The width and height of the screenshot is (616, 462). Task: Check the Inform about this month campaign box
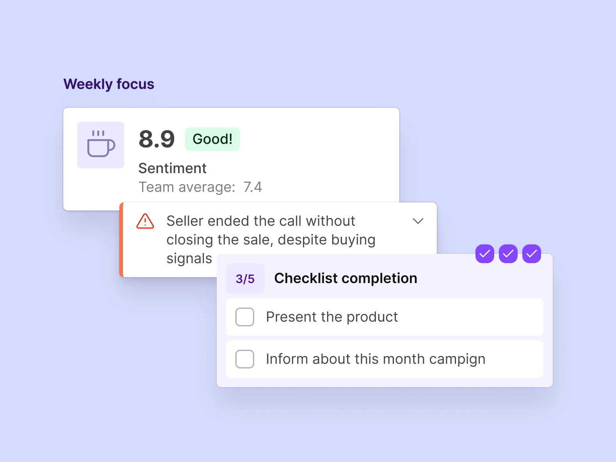tap(245, 359)
